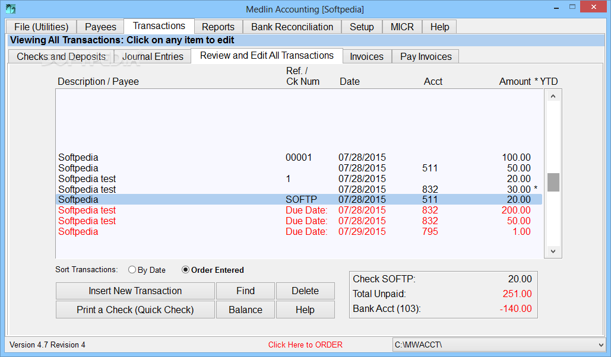Screen dimensions: 611x357
Task: Select the highlighted Softpedia SOFTP row
Action: (299, 199)
